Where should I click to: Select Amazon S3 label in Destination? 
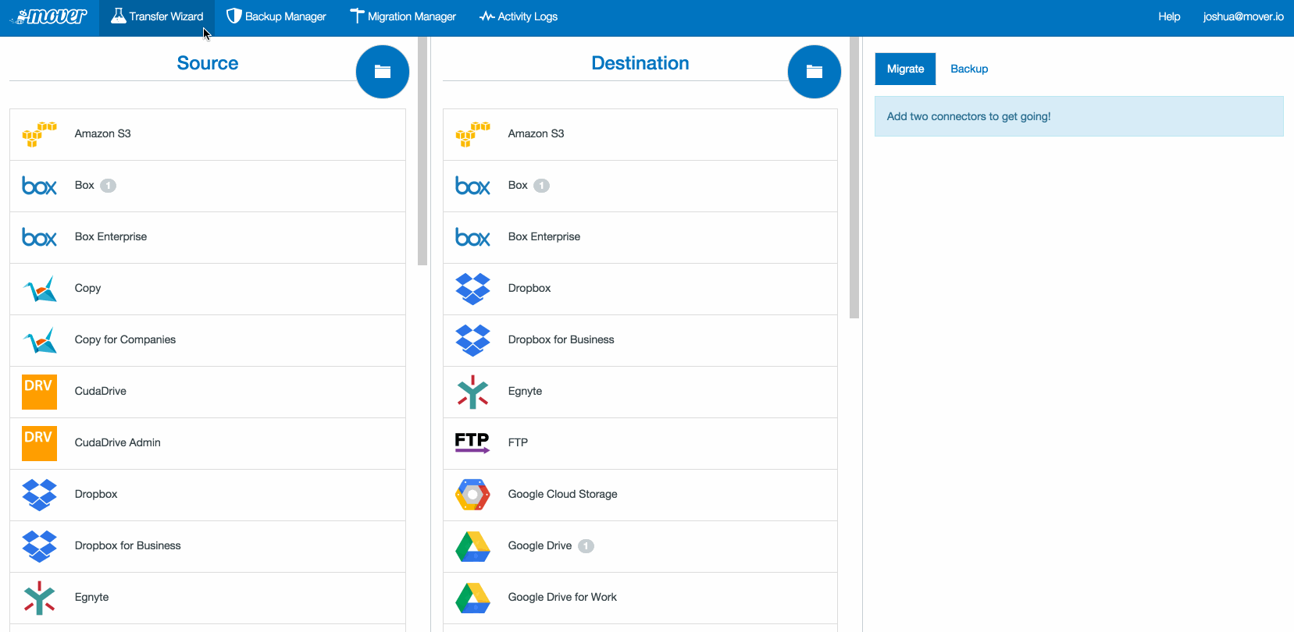[x=536, y=133]
